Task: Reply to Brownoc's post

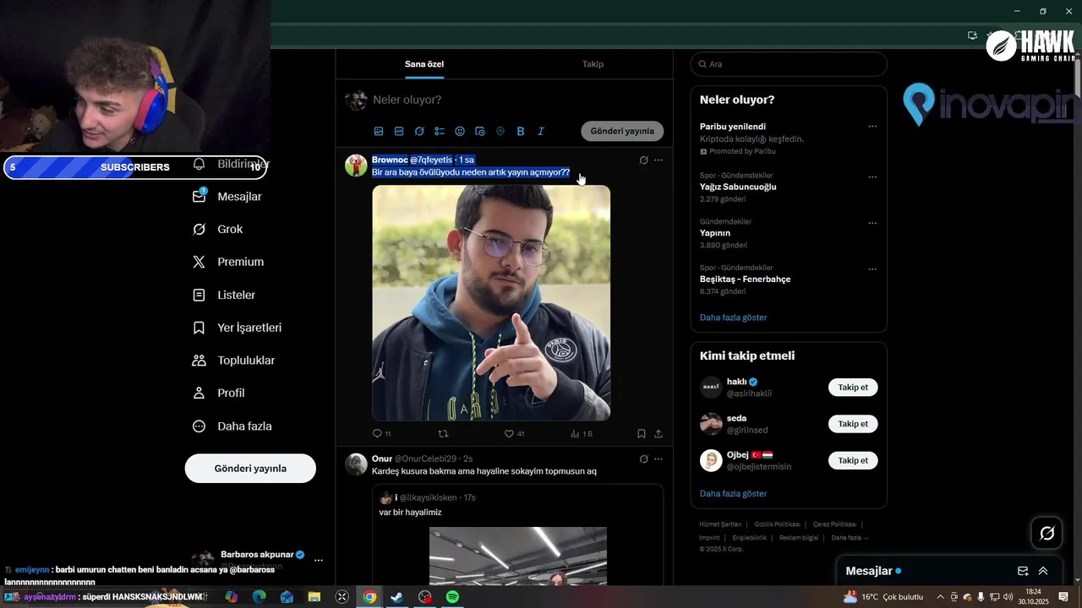Action: point(381,433)
